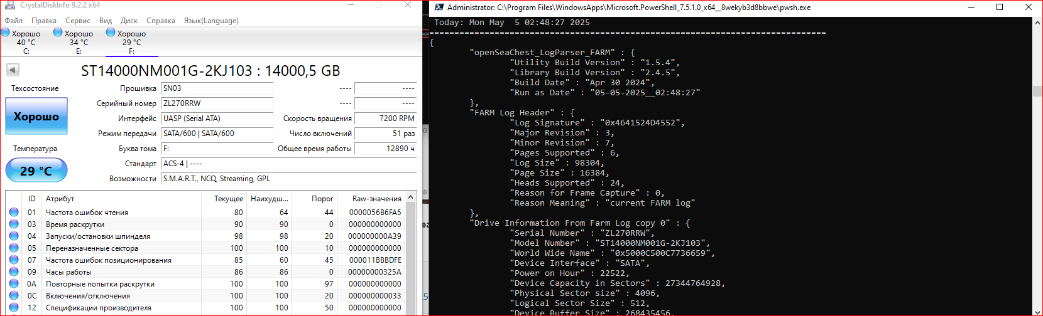Click the PowerShell window title icon
This screenshot has height=316, width=1043.
439,8
